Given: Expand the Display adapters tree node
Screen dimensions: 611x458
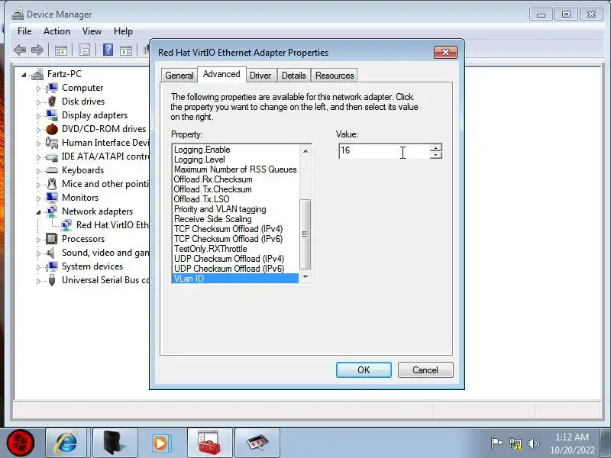Looking at the screenshot, I should pyautogui.click(x=38, y=116).
